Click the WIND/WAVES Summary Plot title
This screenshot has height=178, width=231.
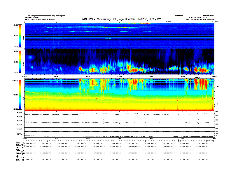point(121,19)
